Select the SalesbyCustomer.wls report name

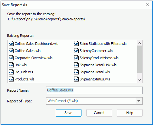click(x=96, y=51)
